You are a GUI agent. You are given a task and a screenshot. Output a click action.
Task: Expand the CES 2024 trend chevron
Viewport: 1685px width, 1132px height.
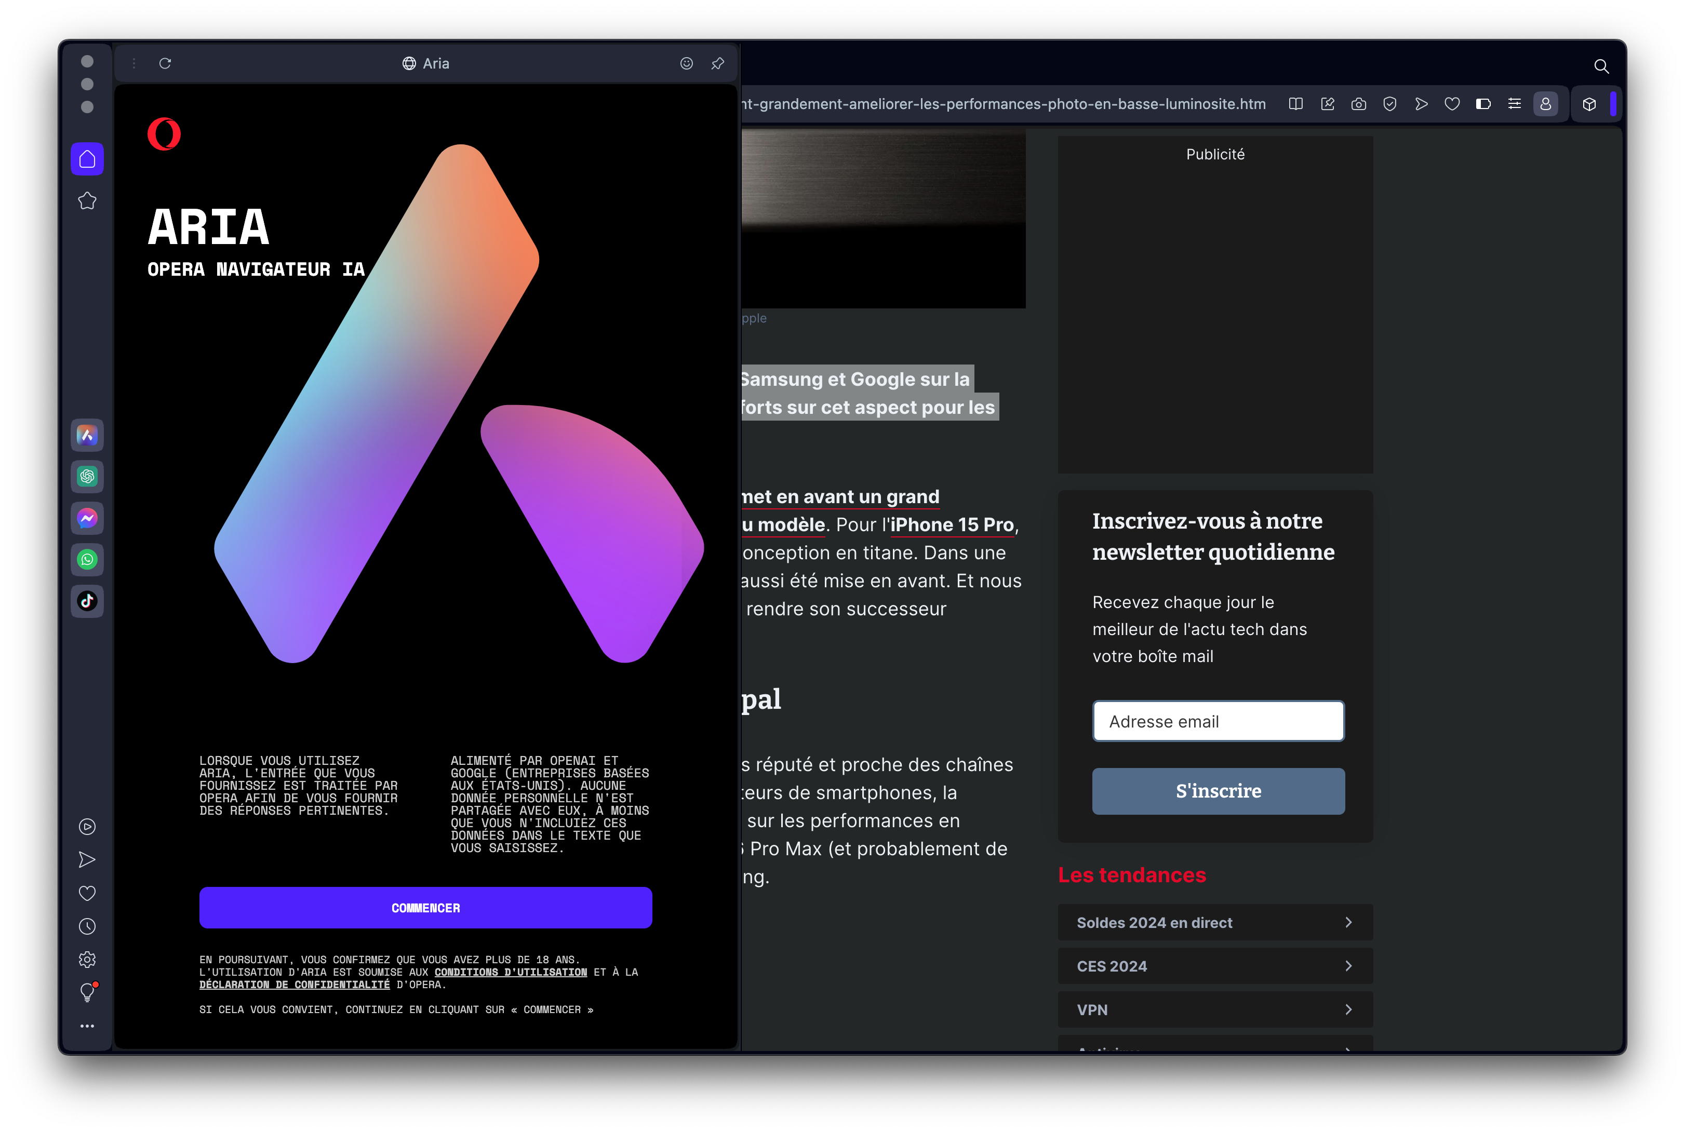coord(1348,966)
